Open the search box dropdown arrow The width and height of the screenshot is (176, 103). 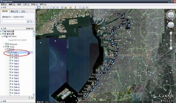pos(28,21)
